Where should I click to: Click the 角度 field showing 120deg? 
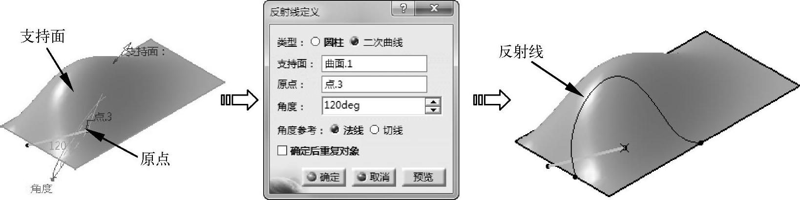(374, 105)
